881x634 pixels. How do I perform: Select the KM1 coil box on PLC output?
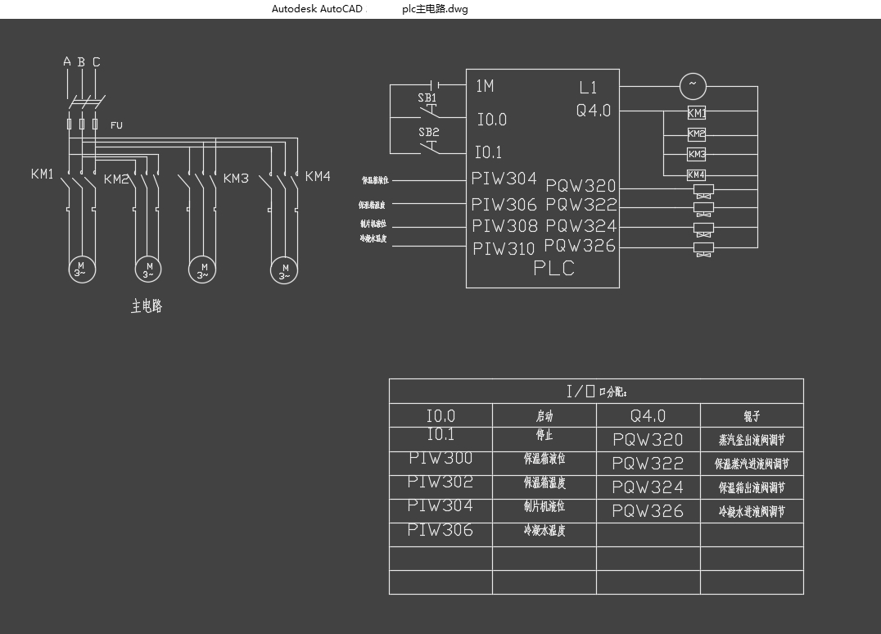[697, 113]
